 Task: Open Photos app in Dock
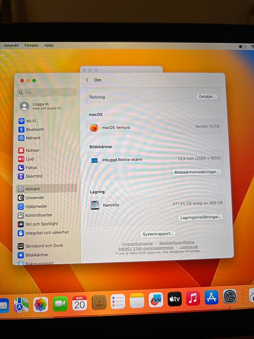click(x=41, y=304)
